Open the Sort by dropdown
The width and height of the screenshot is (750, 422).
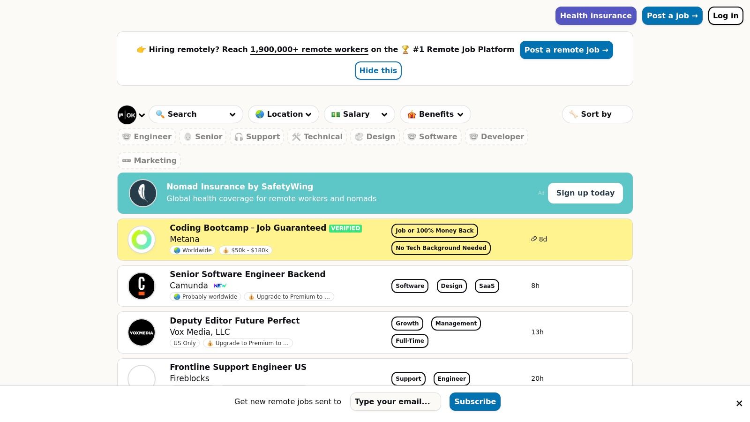click(x=597, y=114)
